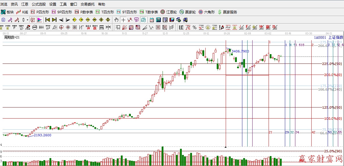Expand the 设置 settings menu
344x166 pixels.
point(53,4)
